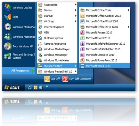Click the Start button
The height and width of the screenshot is (126, 139).
pos(14,87)
